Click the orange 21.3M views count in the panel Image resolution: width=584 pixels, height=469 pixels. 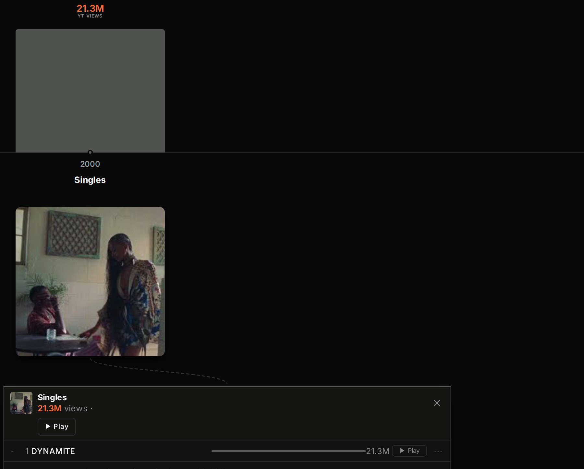click(x=50, y=408)
